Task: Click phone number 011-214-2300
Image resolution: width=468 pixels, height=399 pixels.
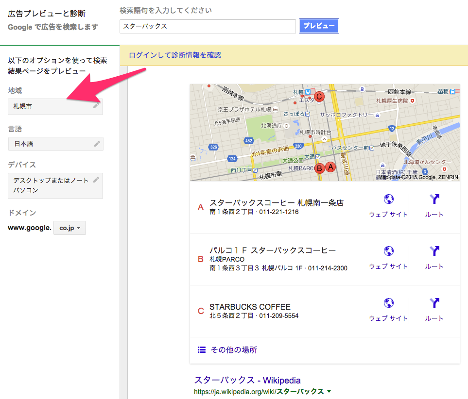Action: (328, 268)
